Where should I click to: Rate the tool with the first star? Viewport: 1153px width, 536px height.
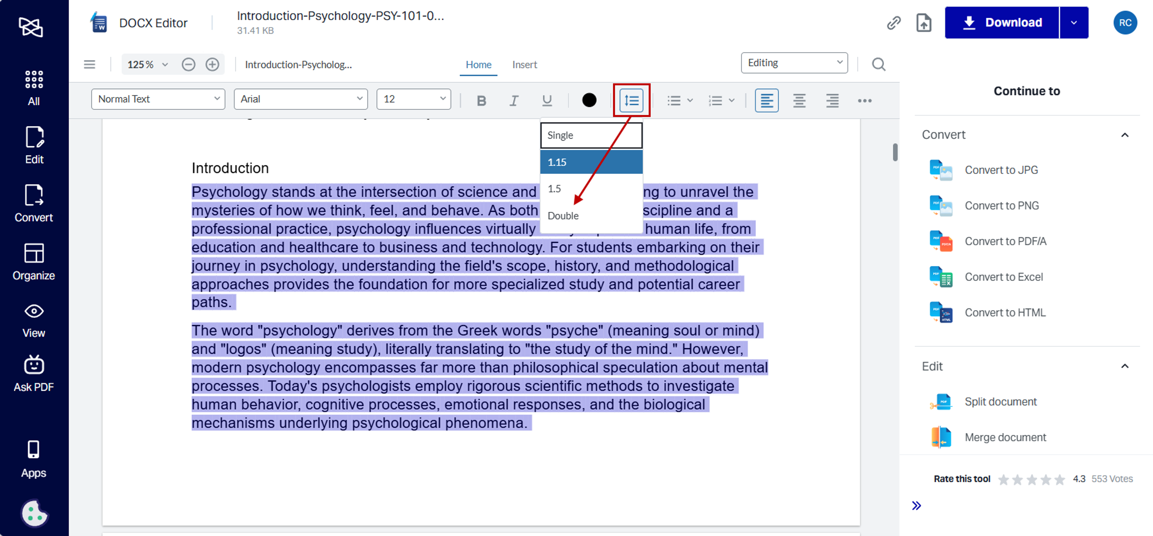coord(1003,479)
